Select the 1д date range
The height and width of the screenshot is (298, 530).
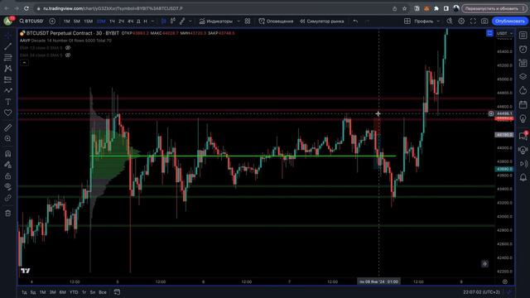pos(24,292)
